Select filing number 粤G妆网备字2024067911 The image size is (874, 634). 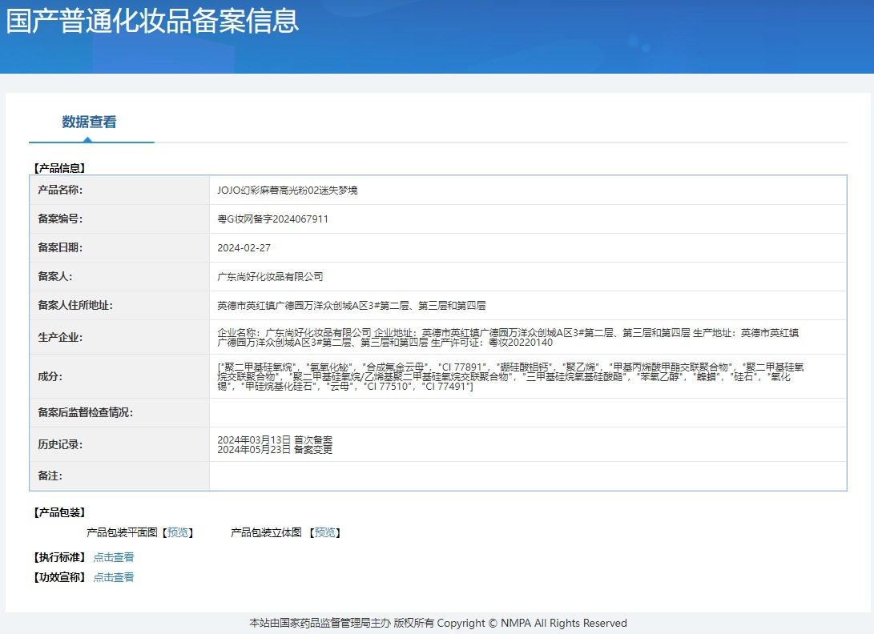(272, 219)
